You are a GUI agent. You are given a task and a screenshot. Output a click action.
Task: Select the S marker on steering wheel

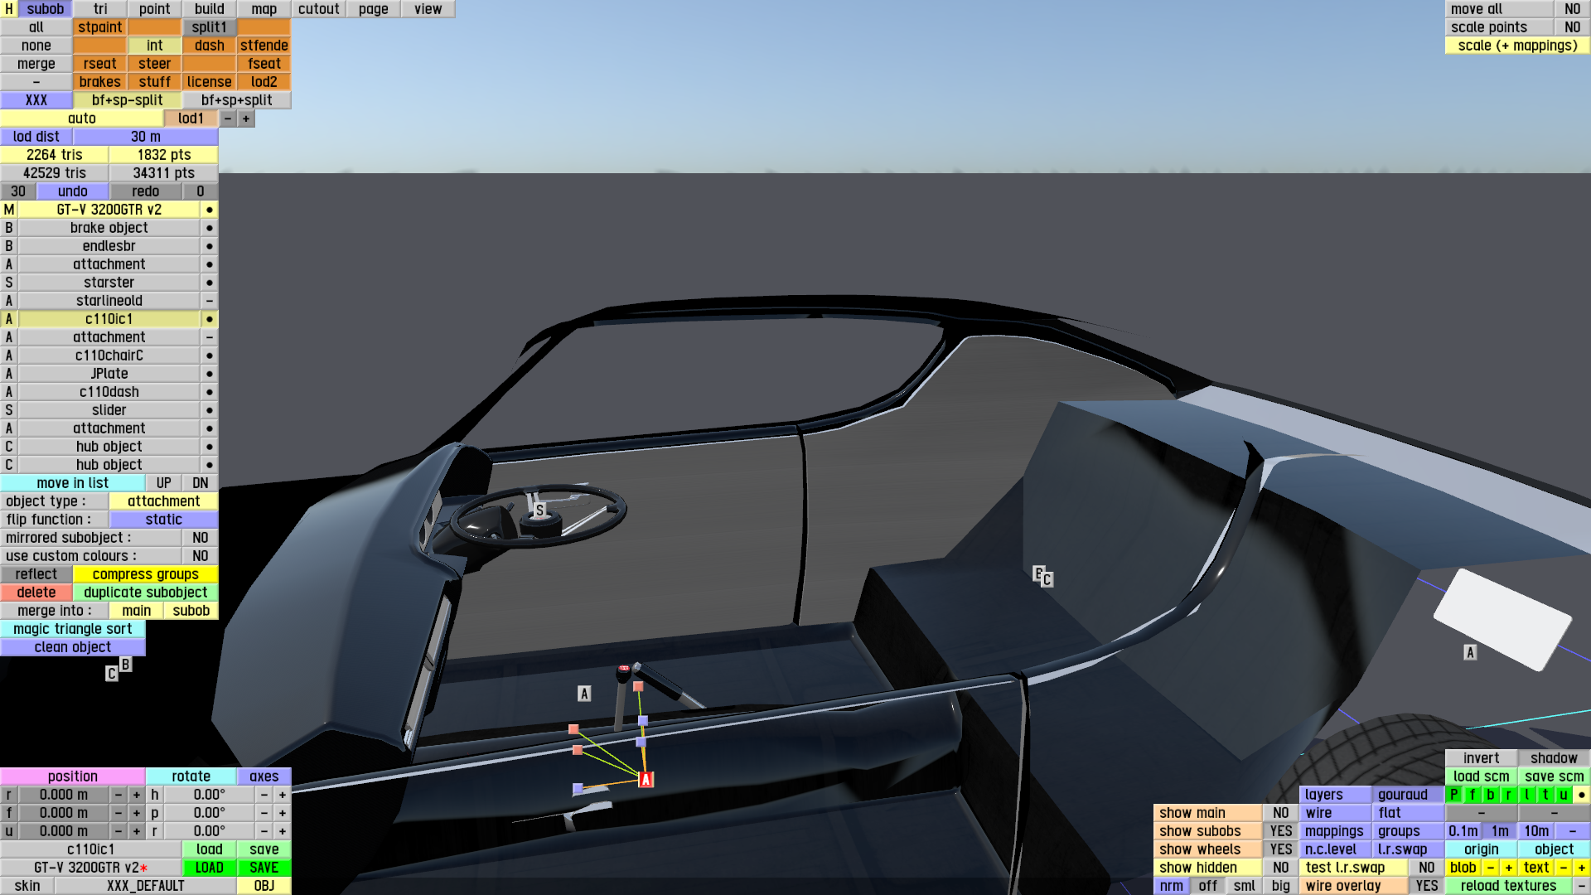pos(539,510)
